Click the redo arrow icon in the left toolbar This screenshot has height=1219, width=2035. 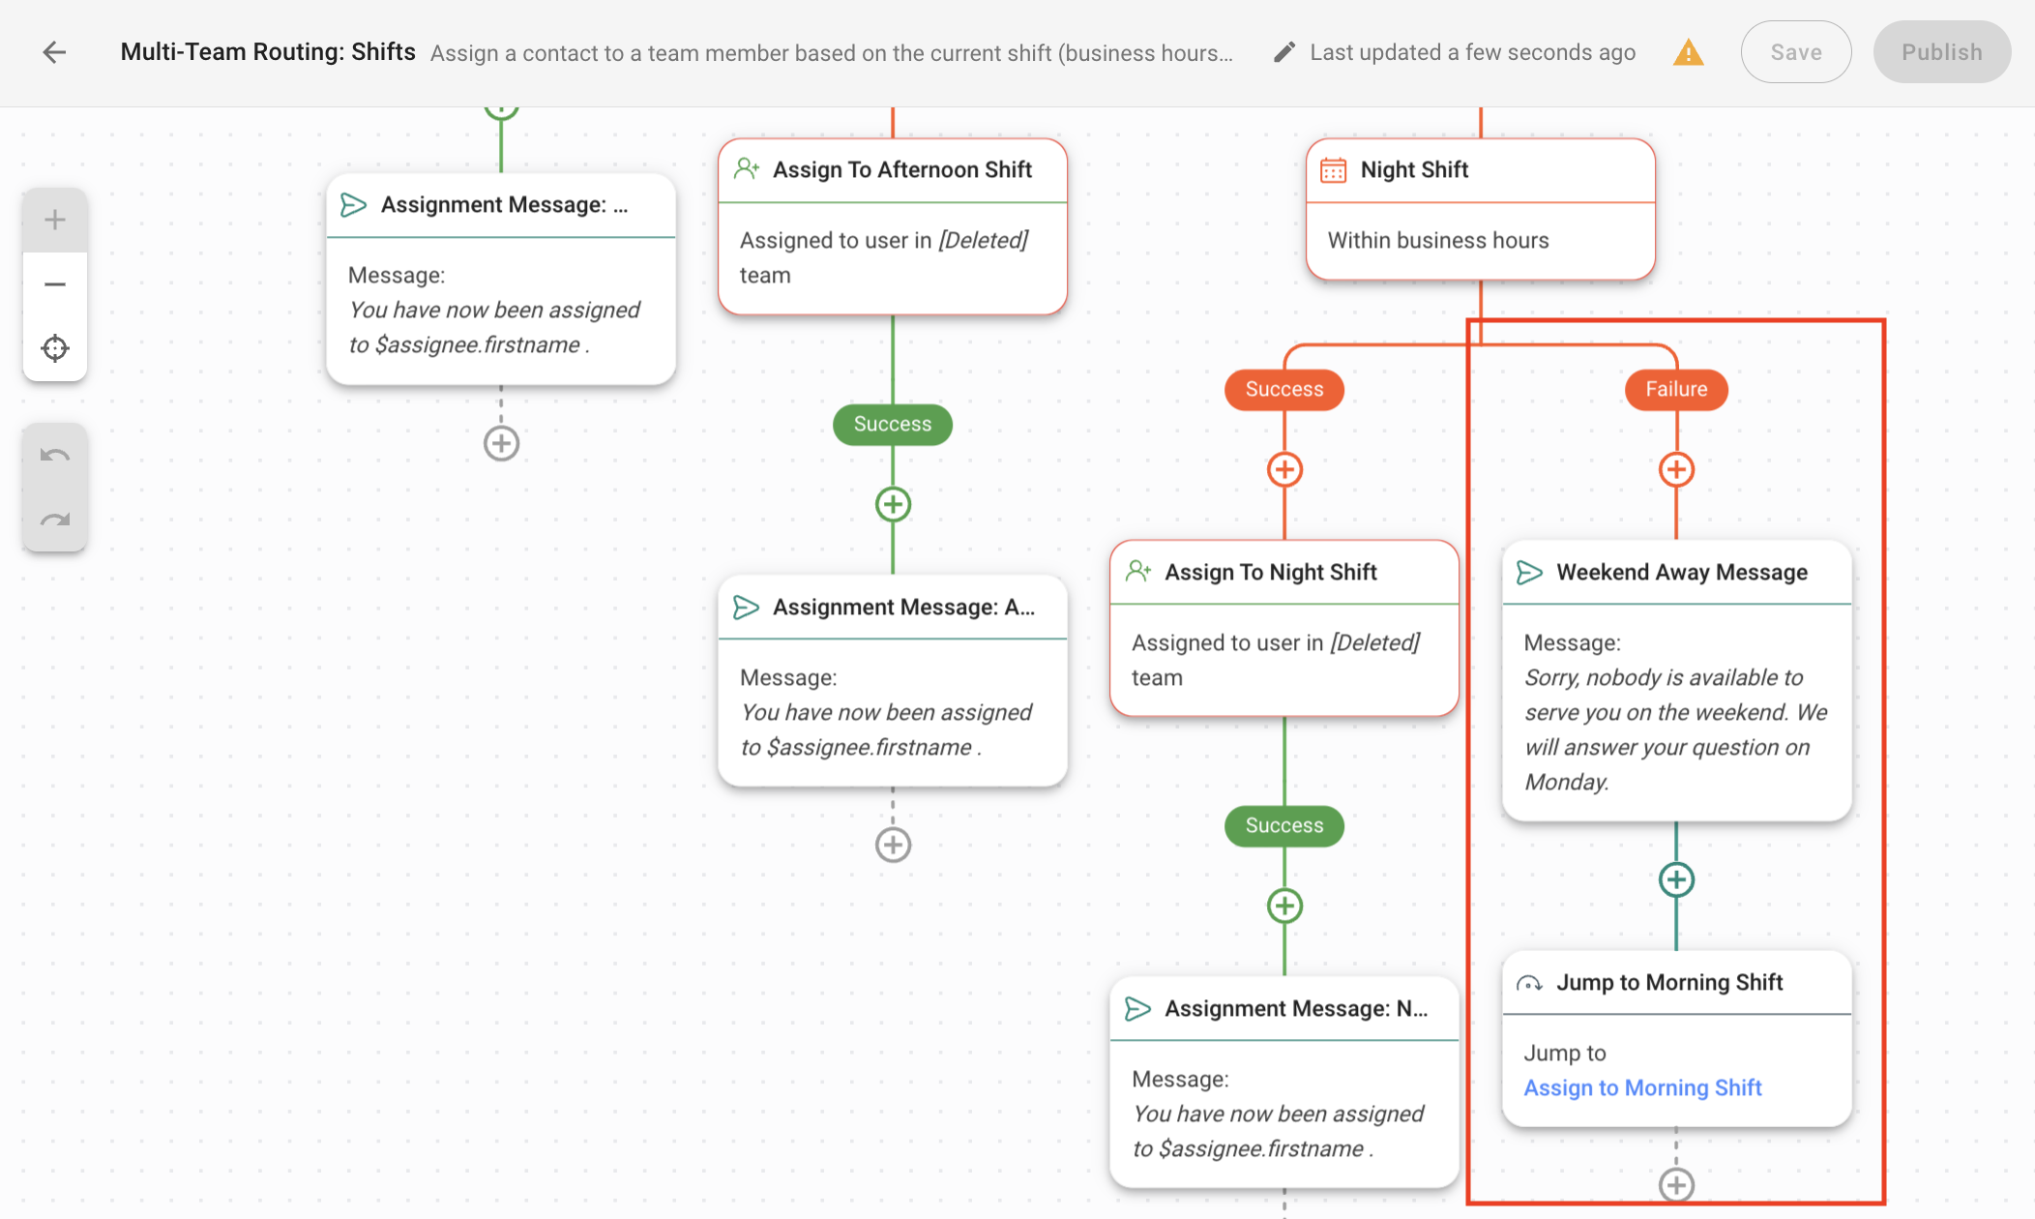55,519
